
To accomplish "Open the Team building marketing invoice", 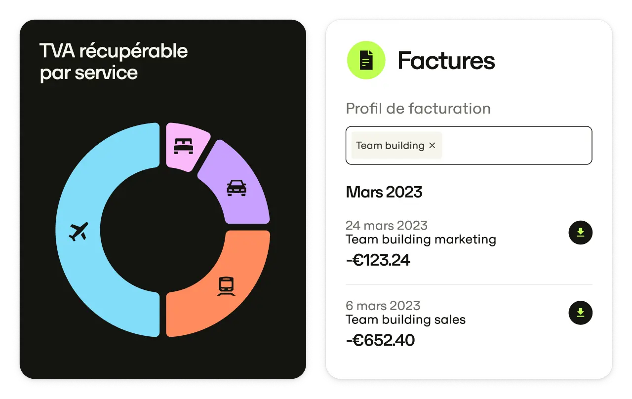I will pos(421,239).
